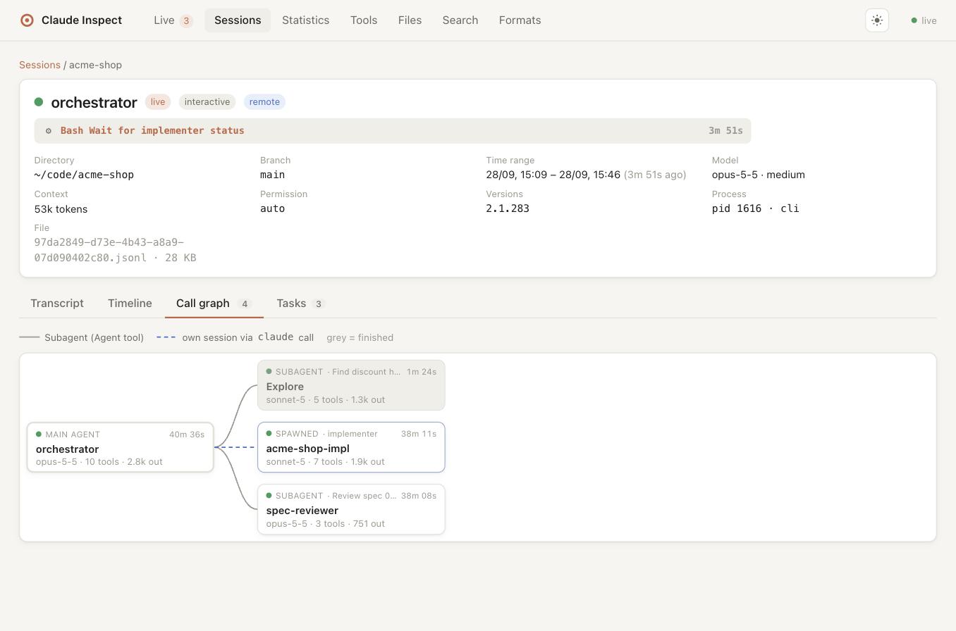Image resolution: width=956 pixels, height=631 pixels.
Task: Click the Live tab's count badge '3'
Action: coord(186,21)
